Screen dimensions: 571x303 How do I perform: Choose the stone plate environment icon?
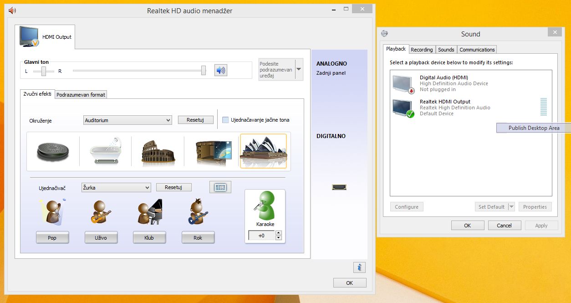coord(53,151)
